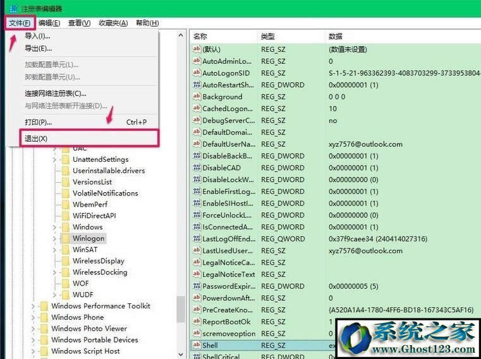Select the VolatileNotifications key
The image size is (481, 359).
coord(105,193)
